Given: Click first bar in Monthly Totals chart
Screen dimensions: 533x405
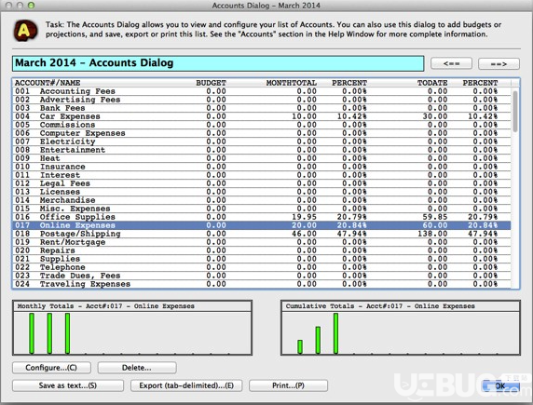Looking at the screenshot, I should point(32,333).
